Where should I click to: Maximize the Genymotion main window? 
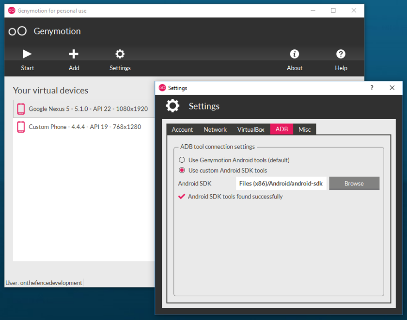coord(333,10)
